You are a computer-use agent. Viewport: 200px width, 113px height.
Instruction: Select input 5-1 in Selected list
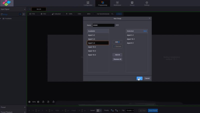137,35
